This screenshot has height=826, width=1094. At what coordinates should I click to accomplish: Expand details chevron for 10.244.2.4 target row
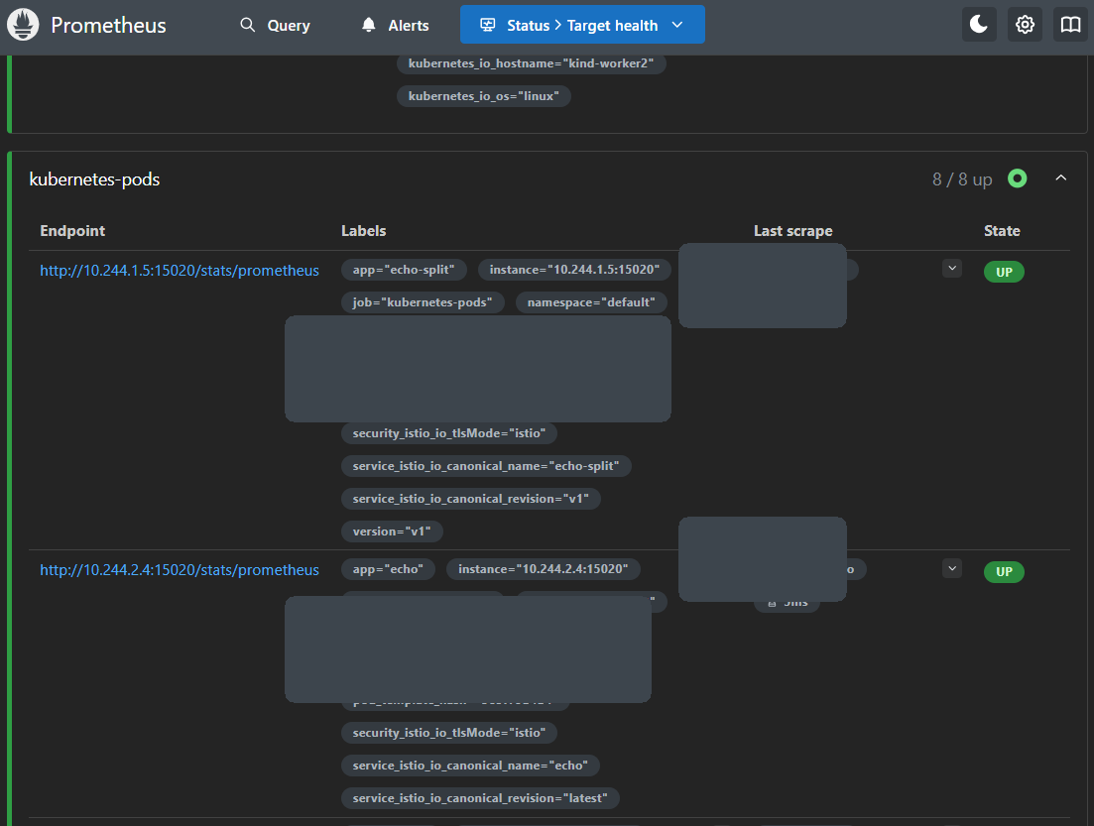(952, 568)
